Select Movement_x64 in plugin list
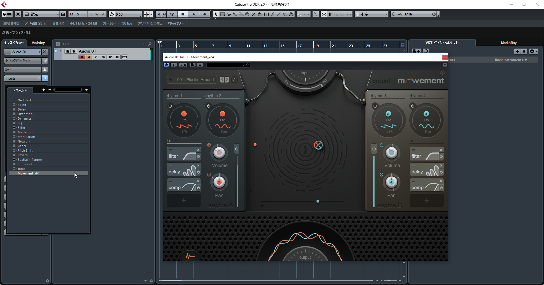The height and width of the screenshot is (285, 544). click(x=49, y=173)
